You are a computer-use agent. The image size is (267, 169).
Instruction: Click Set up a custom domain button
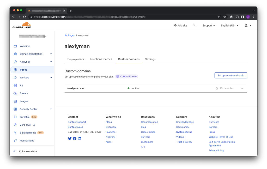pos(230,76)
